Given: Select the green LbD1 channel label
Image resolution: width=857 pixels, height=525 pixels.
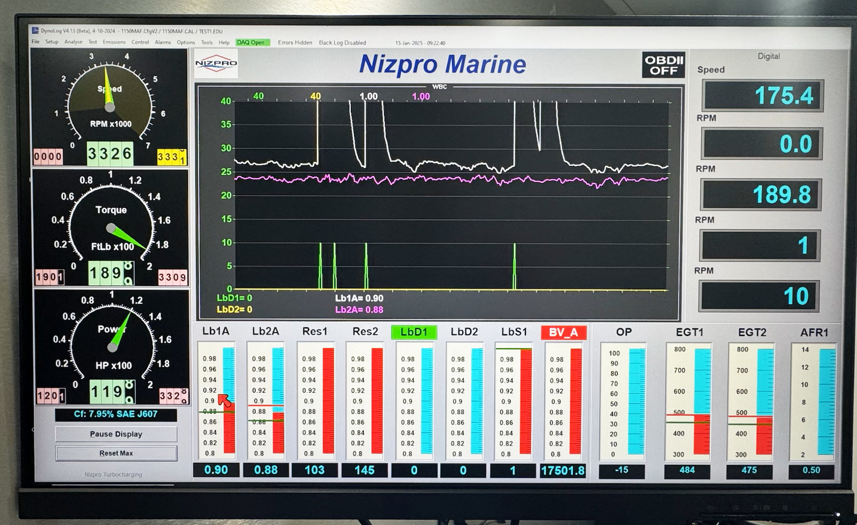Looking at the screenshot, I should [414, 332].
